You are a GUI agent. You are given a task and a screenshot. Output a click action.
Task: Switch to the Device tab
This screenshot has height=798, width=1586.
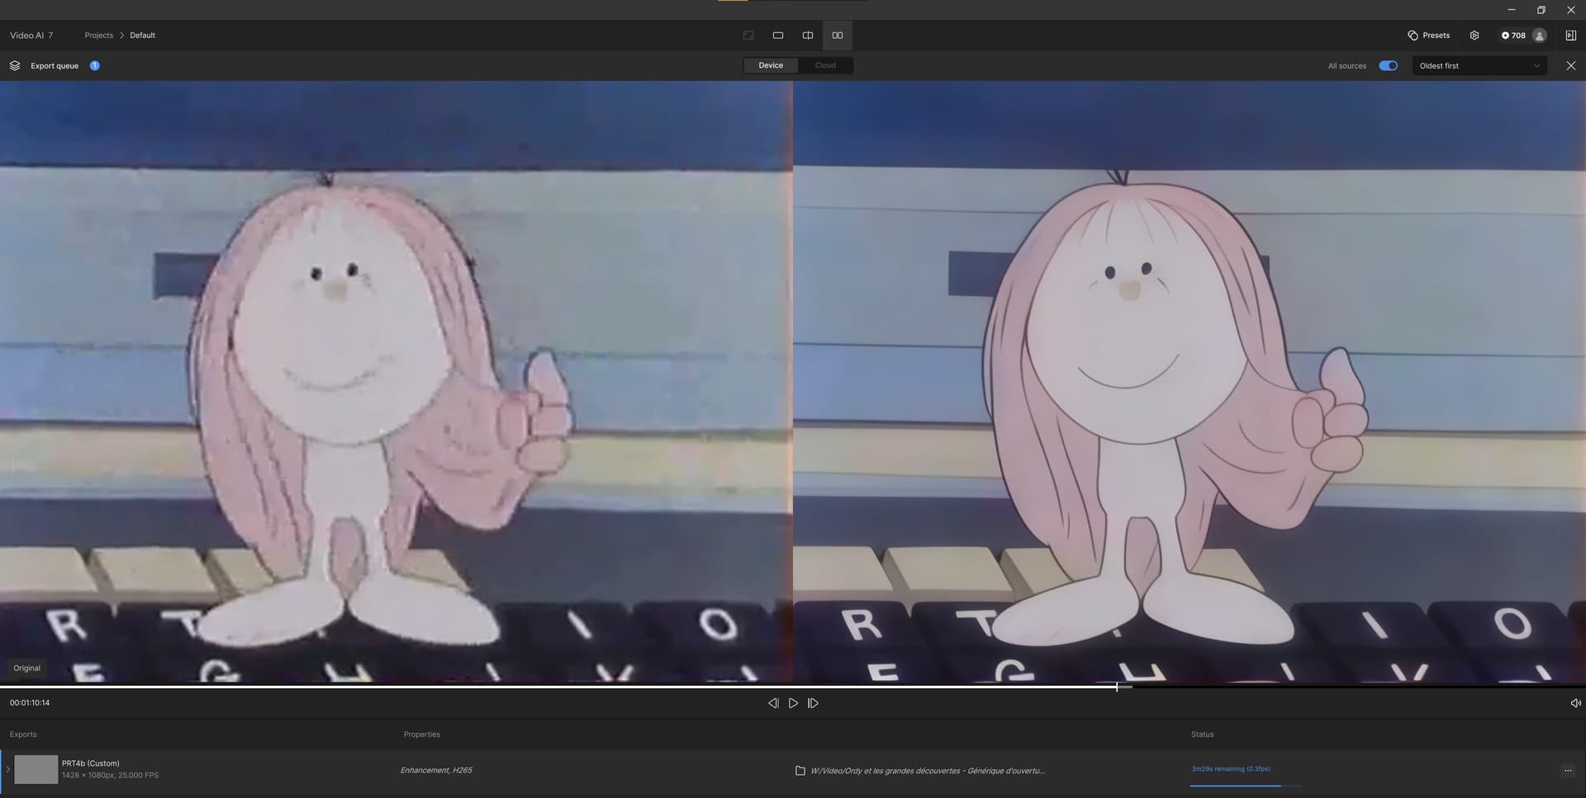tap(771, 65)
